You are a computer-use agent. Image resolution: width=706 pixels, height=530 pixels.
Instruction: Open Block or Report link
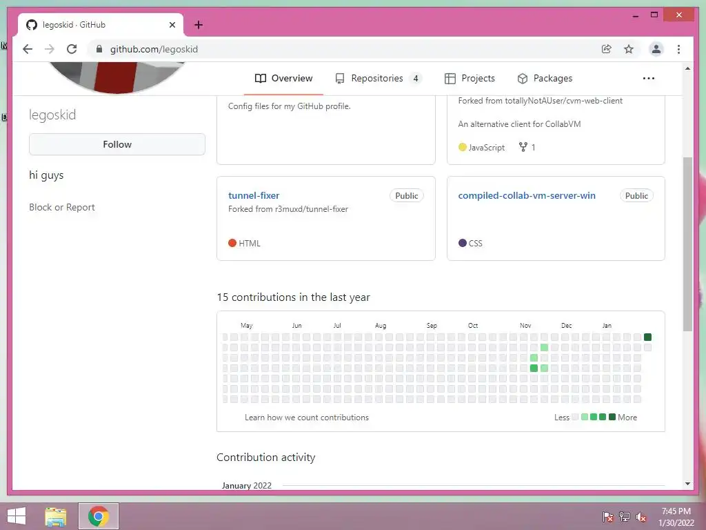(62, 207)
